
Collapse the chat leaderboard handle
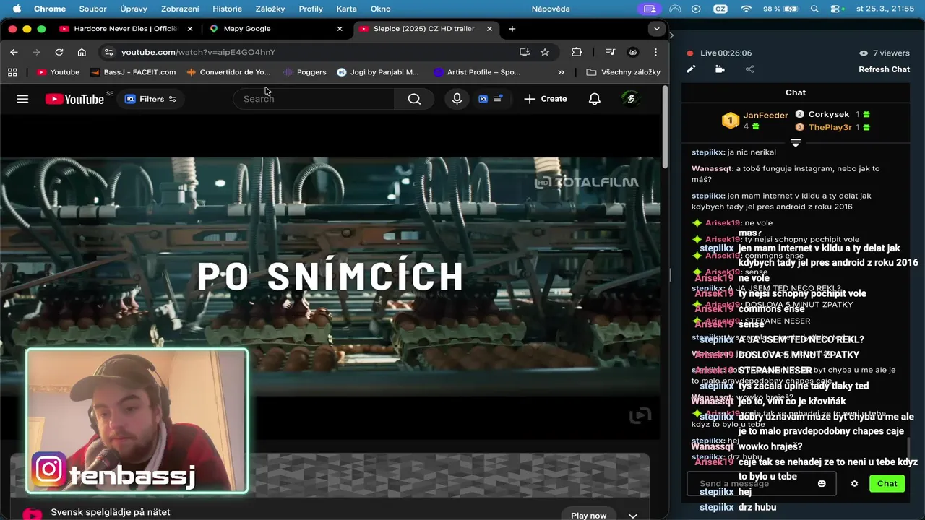795,142
